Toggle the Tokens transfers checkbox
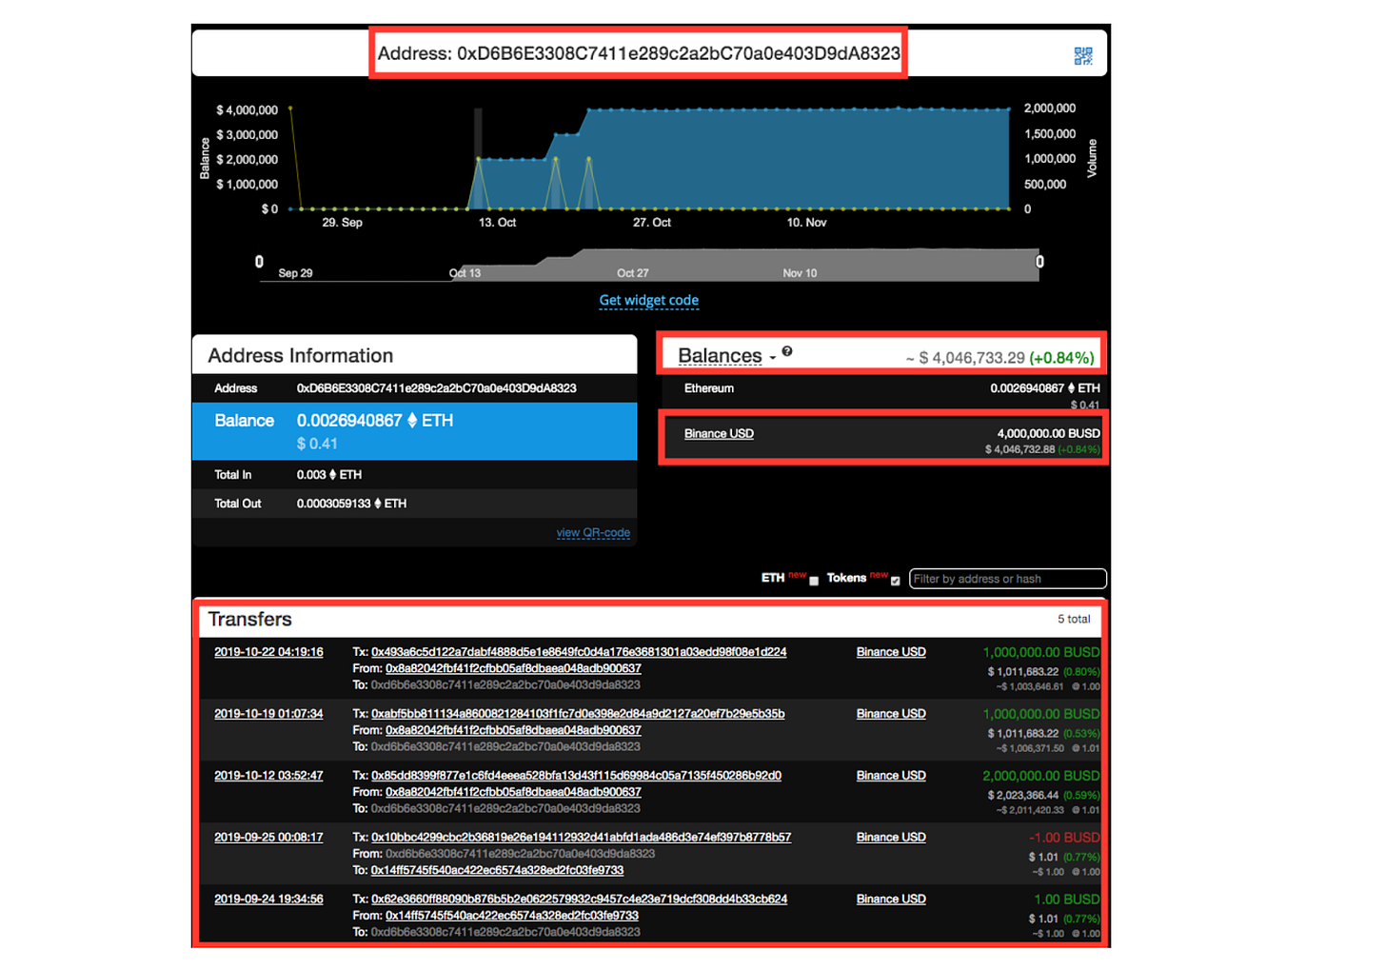Screen dimensions: 1385x969 (895, 581)
